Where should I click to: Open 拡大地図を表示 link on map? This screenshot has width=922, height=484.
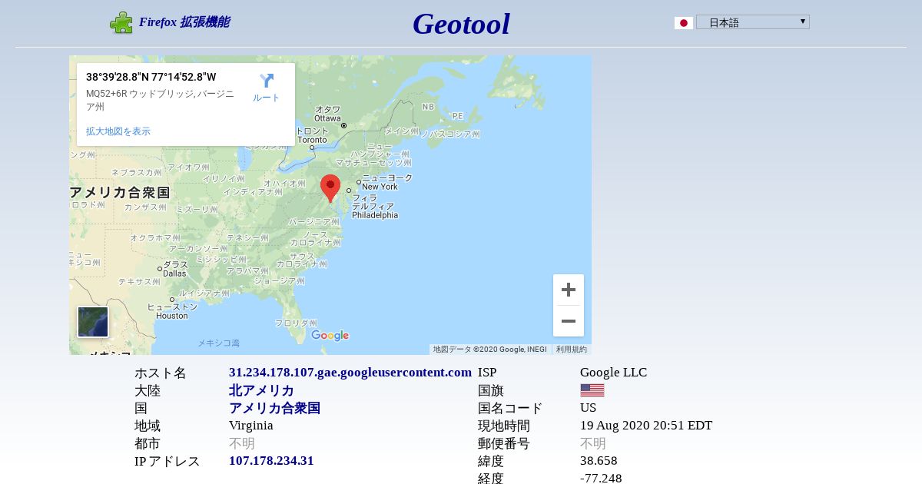coord(118,131)
